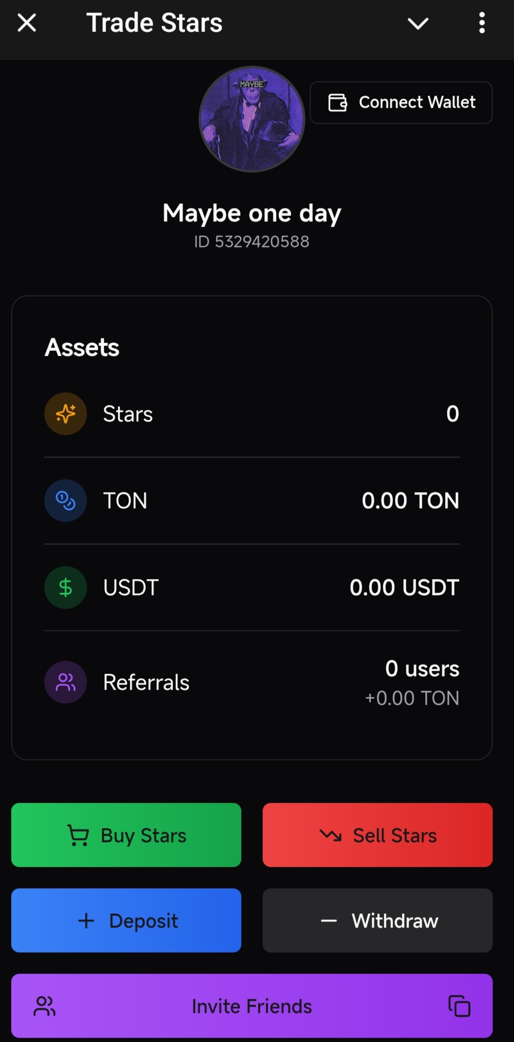Open the three-dot options menu
The image size is (514, 1042).
pyautogui.click(x=481, y=23)
